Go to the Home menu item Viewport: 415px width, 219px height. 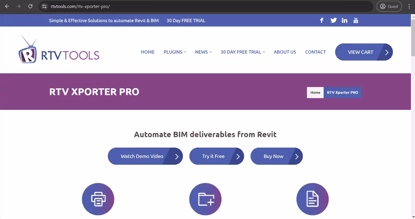[x=148, y=52]
